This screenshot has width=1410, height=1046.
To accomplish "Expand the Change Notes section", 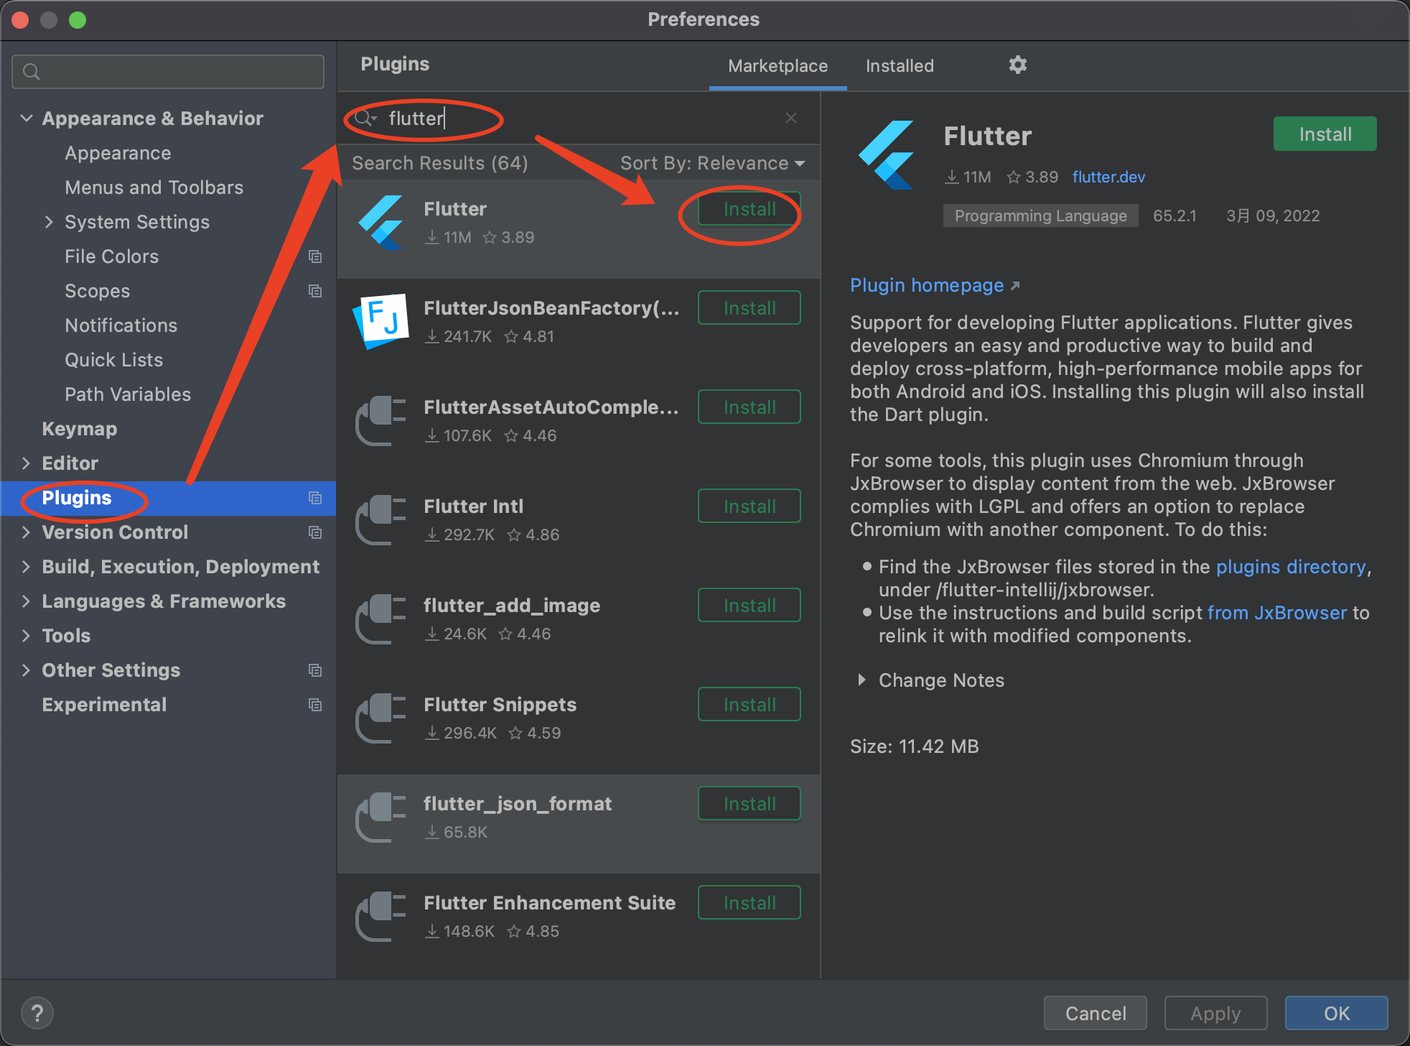I will [x=862, y=680].
